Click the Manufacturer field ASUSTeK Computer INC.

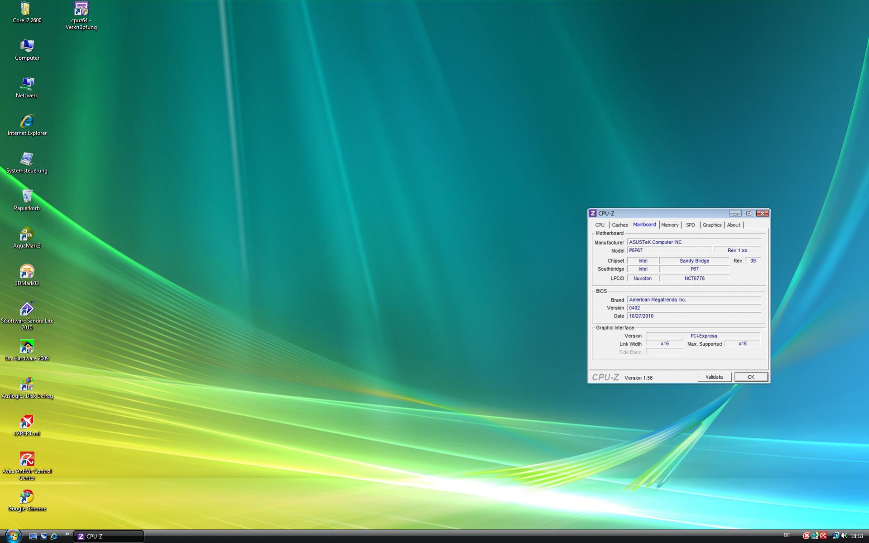694,242
